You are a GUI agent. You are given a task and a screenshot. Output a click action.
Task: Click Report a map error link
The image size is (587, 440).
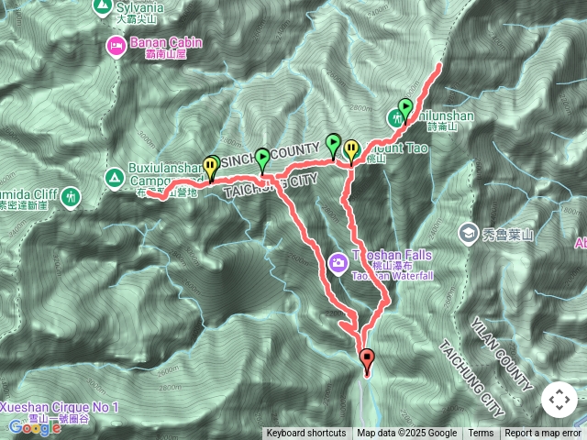pyautogui.click(x=543, y=434)
